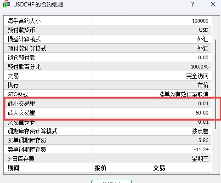The height and width of the screenshot is (183, 221).
Task: Select the 交易 row label below 预付款百分比
Action: [13, 76]
